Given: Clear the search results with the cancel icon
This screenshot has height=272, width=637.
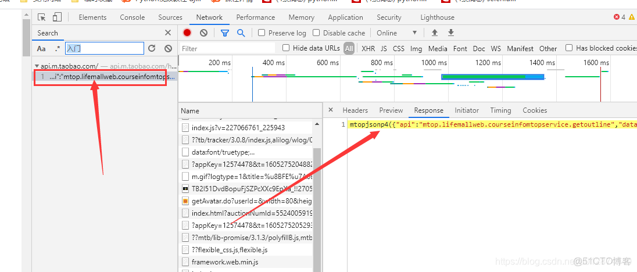Looking at the screenshot, I should pyautogui.click(x=168, y=49).
